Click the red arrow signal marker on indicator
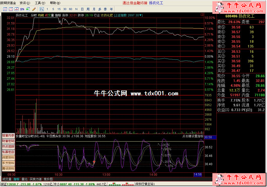 pyautogui.click(x=94, y=162)
